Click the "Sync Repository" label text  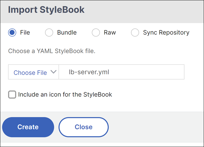tap(166, 33)
